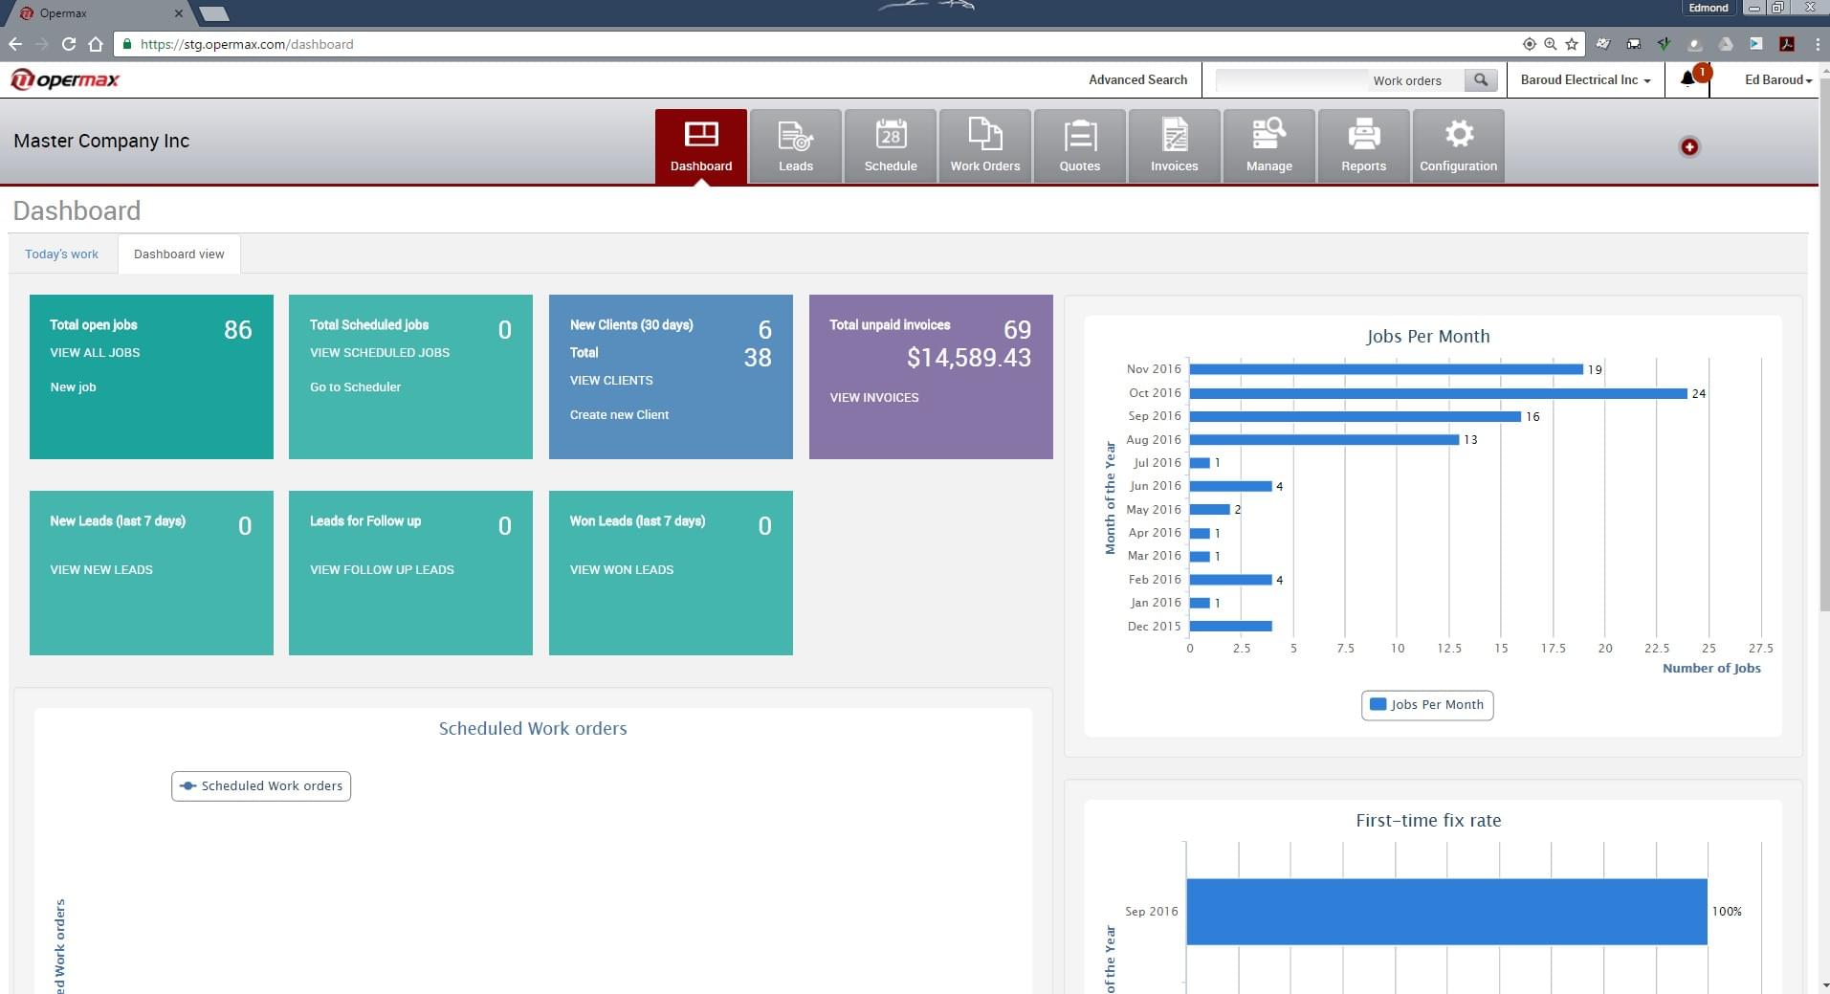
Task: Click the Master Company Inc title
Action: (101, 141)
